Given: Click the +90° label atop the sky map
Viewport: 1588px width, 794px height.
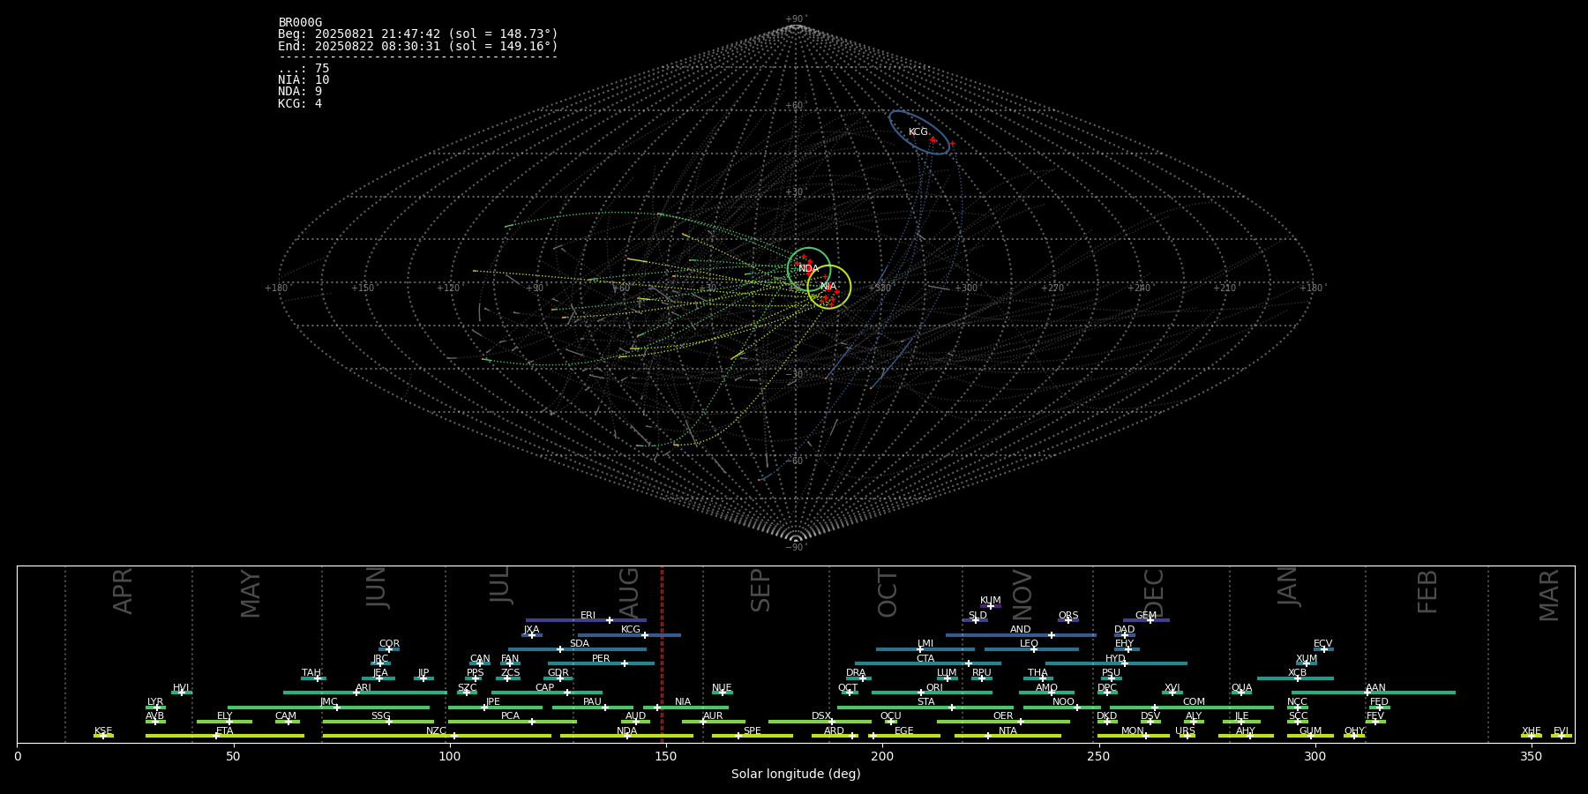Looking at the screenshot, I should point(796,19).
